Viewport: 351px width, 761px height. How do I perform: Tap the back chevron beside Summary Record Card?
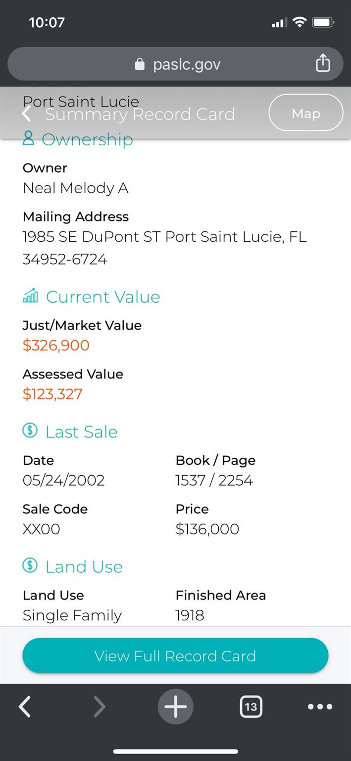click(26, 114)
